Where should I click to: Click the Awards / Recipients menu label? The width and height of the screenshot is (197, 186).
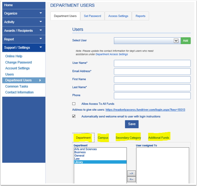18,31
